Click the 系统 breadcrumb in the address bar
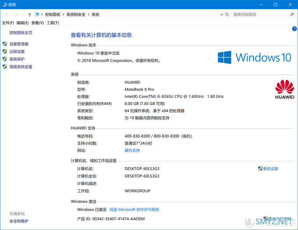This screenshot has width=298, height=230. click(x=96, y=14)
